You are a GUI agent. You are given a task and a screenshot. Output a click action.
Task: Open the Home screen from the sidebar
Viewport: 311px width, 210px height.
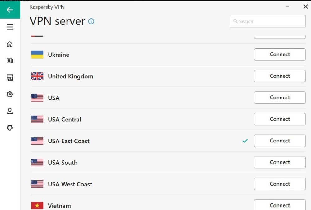coord(10,44)
